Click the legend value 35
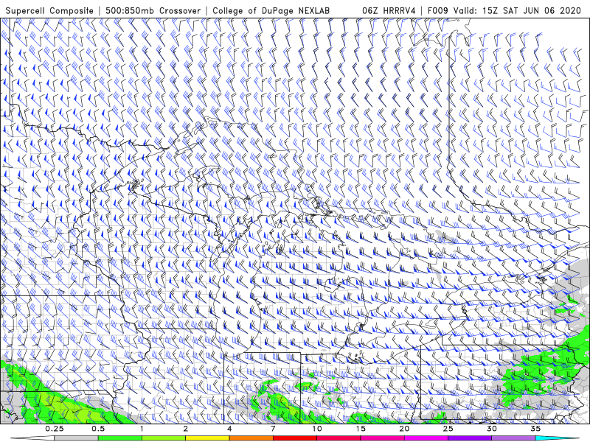Screen dimensions: 590x442 pos(536,429)
